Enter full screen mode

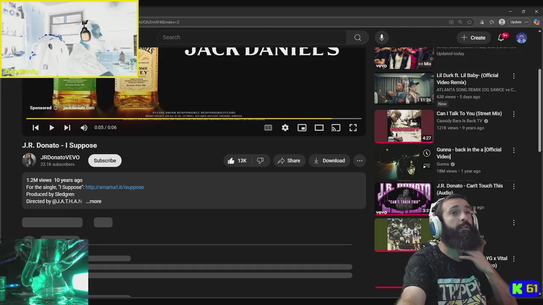[x=353, y=128]
